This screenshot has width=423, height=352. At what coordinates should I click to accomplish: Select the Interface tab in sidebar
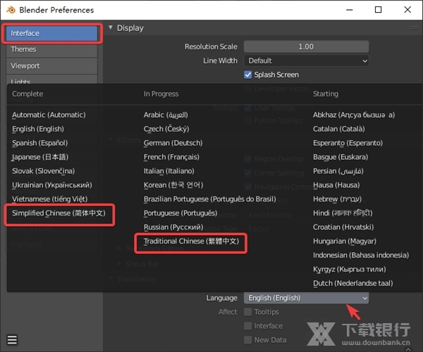pyautogui.click(x=52, y=33)
